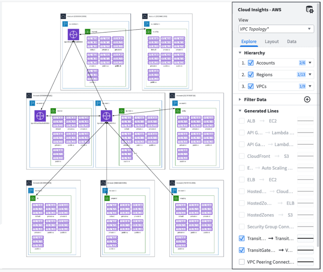This screenshot has width=323, height=272.
Task: Select the private-a subnet group in preprod VPC
Action: (125, 210)
